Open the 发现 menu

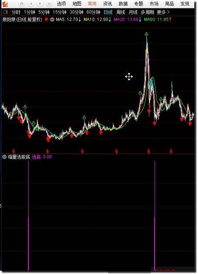point(185,4)
